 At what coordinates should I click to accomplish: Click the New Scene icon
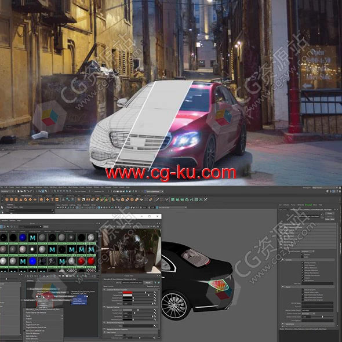(x=19, y=191)
